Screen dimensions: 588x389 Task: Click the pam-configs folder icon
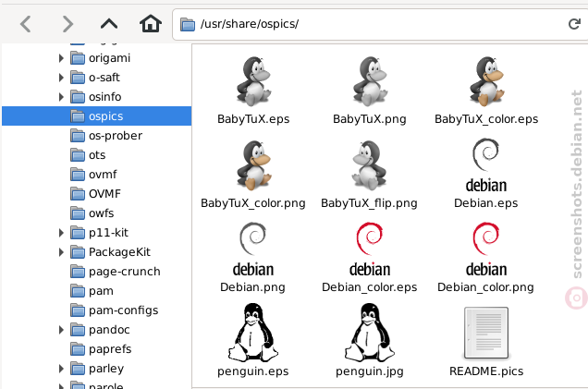click(78, 310)
